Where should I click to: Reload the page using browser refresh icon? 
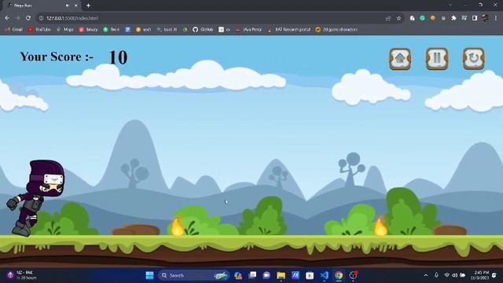(x=28, y=18)
